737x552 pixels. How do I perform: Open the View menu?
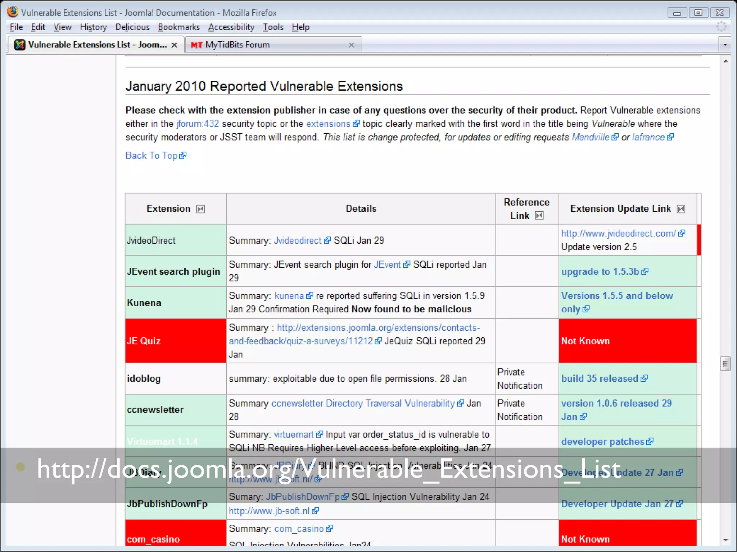coord(63,27)
